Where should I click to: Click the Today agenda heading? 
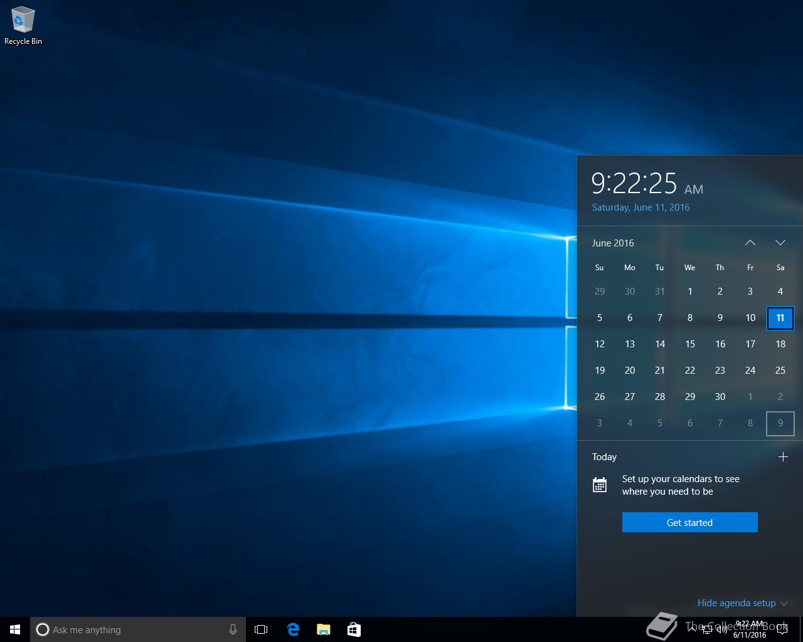click(604, 457)
